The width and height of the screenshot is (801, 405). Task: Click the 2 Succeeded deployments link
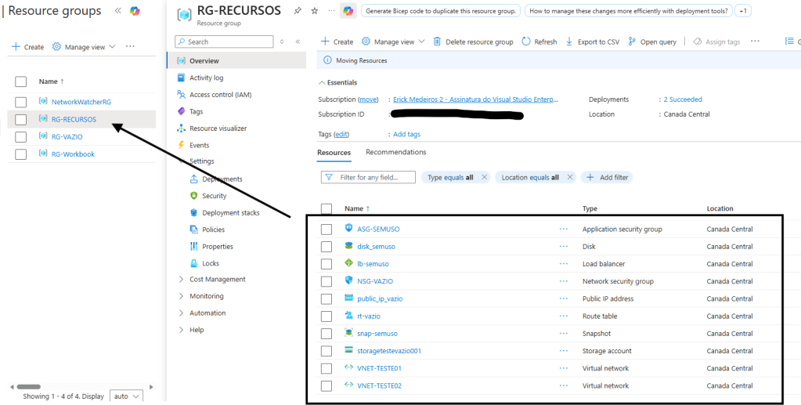point(683,99)
